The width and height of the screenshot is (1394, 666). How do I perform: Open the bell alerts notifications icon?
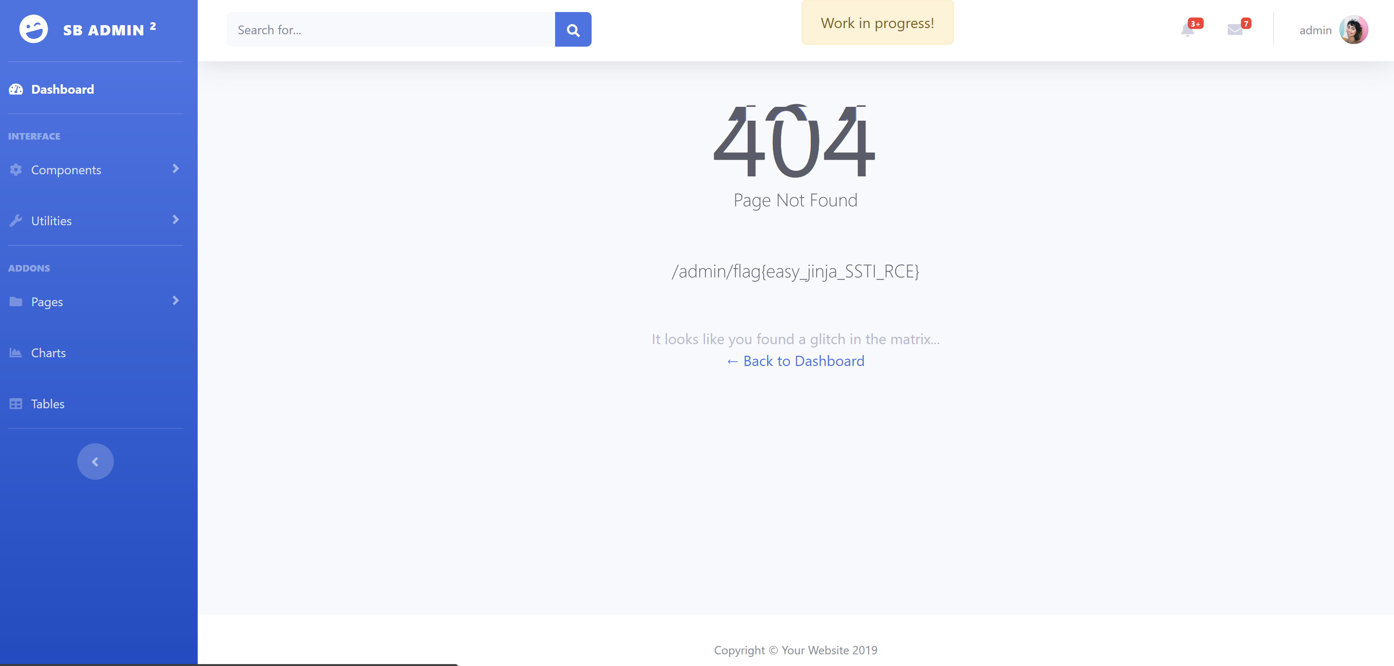pyautogui.click(x=1187, y=29)
